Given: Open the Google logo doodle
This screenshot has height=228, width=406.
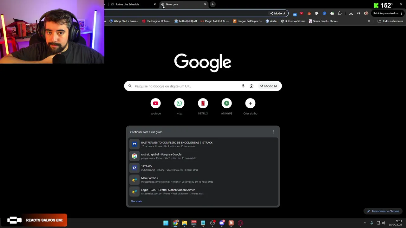Looking at the screenshot, I should [203, 62].
